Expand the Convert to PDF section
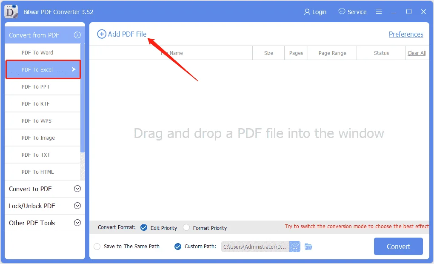 point(77,189)
